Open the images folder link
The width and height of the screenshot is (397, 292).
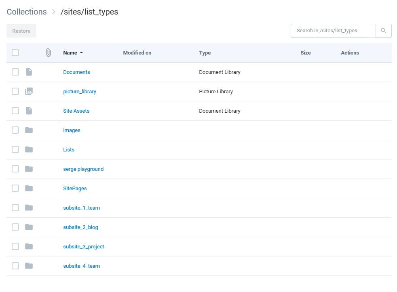[x=72, y=130]
